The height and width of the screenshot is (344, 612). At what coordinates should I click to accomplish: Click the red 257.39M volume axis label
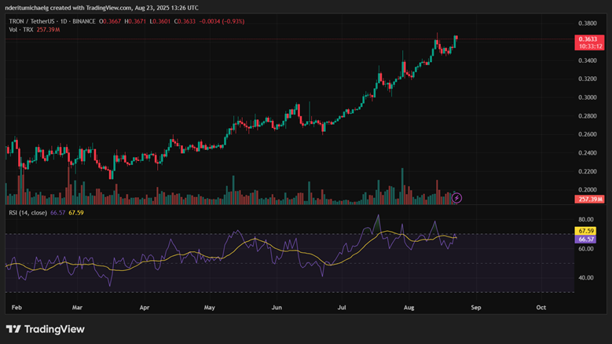point(588,199)
